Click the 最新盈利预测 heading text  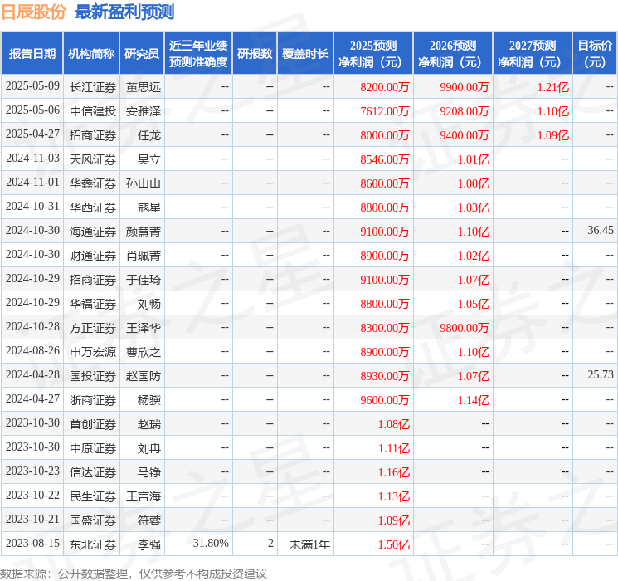(124, 12)
